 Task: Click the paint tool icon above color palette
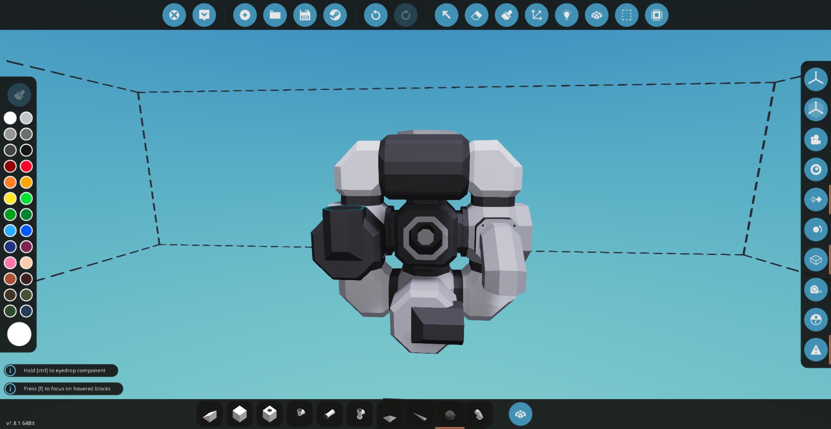[19, 95]
